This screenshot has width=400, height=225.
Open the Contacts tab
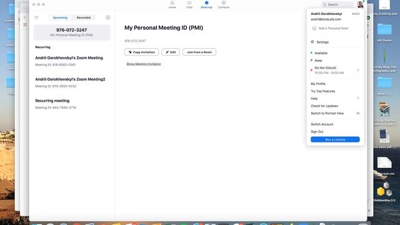pos(224,4)
